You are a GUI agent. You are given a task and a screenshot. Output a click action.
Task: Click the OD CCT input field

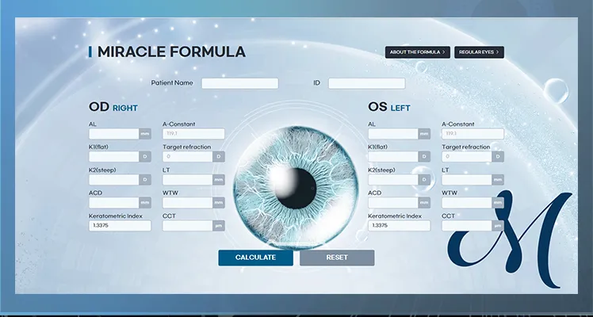[188, 226]
